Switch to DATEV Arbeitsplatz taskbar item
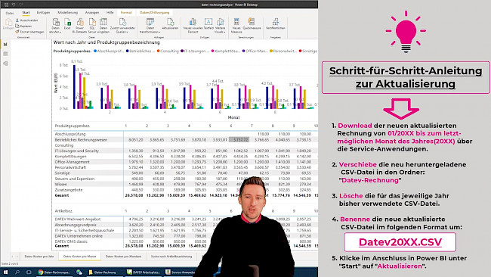 tap(144, 272)
